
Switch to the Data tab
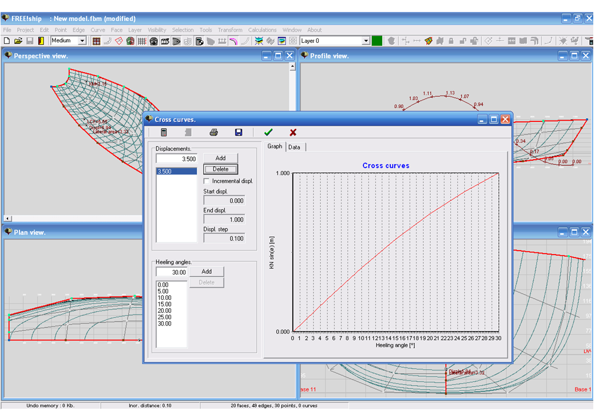[x=294, y=147]
